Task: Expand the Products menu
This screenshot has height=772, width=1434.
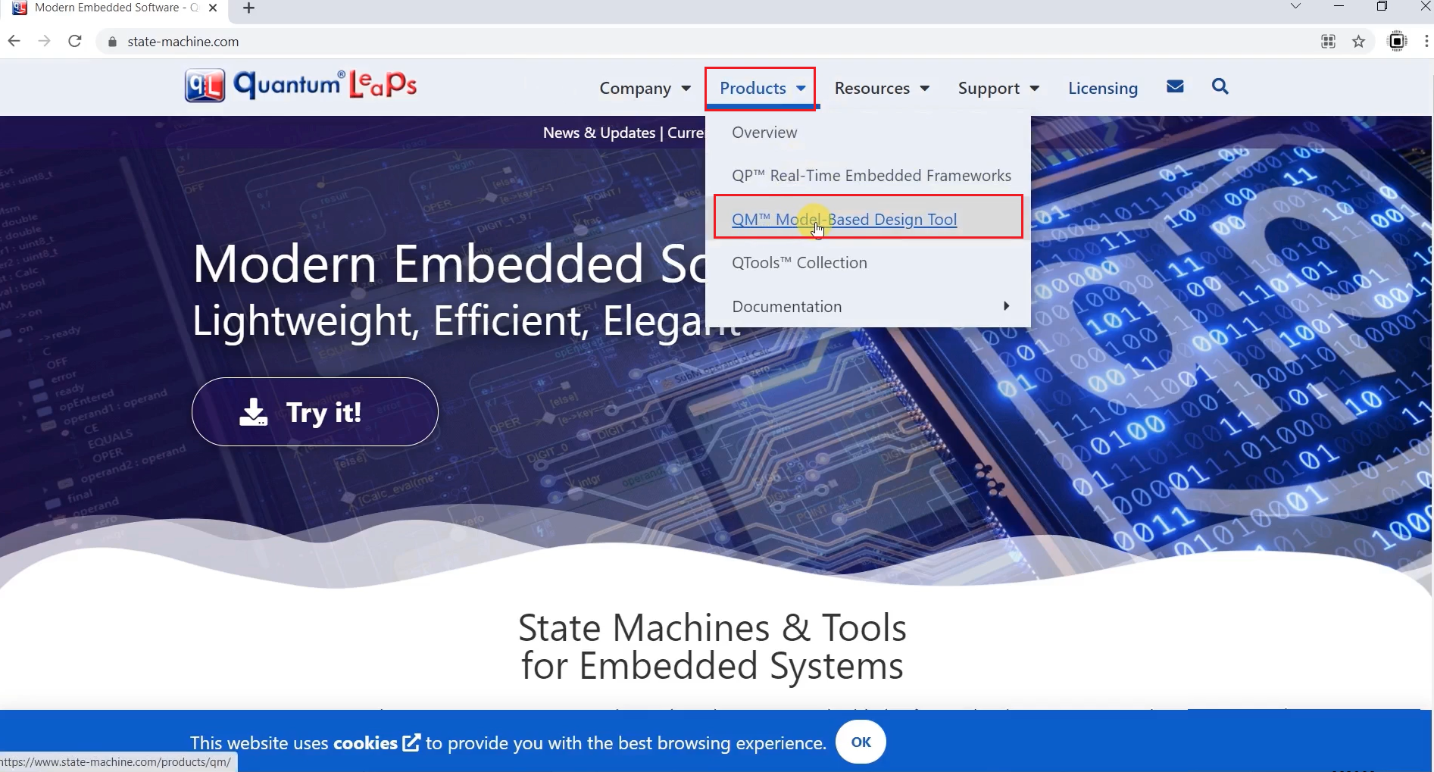Action: click(x=762, y=89)
